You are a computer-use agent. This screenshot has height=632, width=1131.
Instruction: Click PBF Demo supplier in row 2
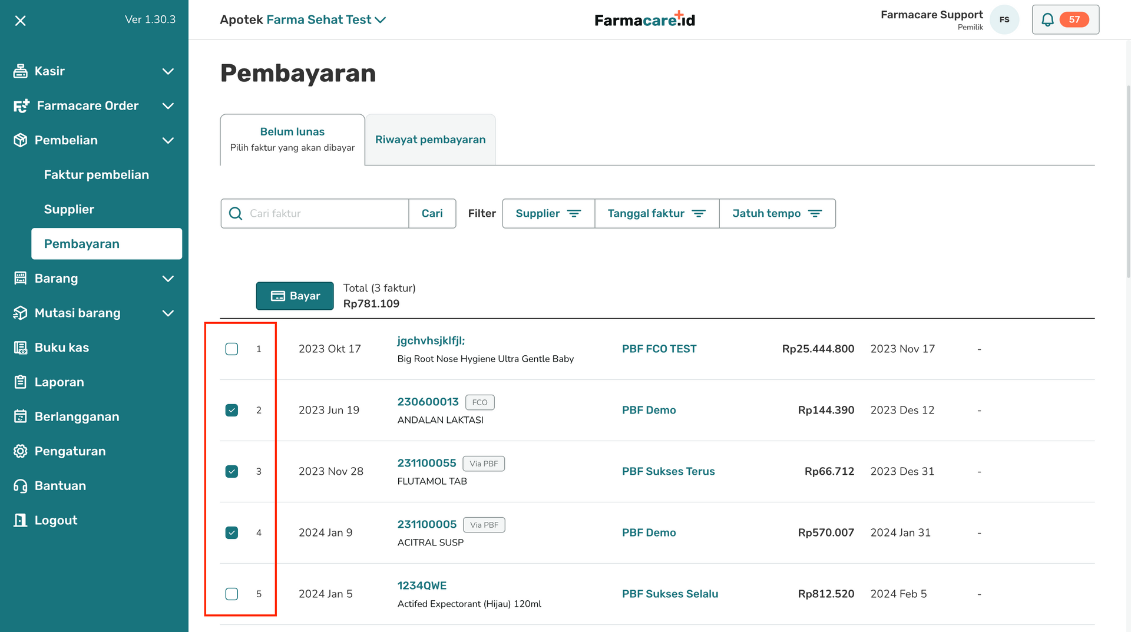[x=649, y=410]
